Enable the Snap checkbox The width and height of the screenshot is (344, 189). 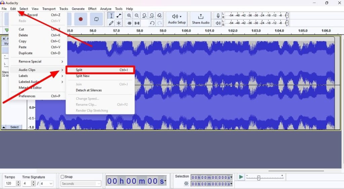(62, 177)
